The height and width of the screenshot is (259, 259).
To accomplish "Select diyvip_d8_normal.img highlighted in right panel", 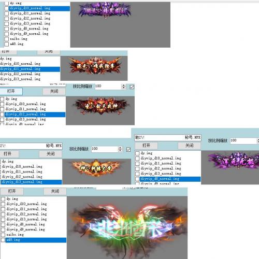I will pyautogui.click(x=170, y=179).
